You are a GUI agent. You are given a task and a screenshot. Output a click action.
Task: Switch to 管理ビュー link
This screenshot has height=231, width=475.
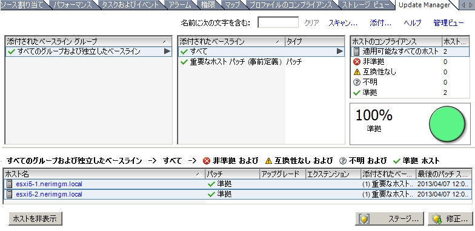point(448,23)
